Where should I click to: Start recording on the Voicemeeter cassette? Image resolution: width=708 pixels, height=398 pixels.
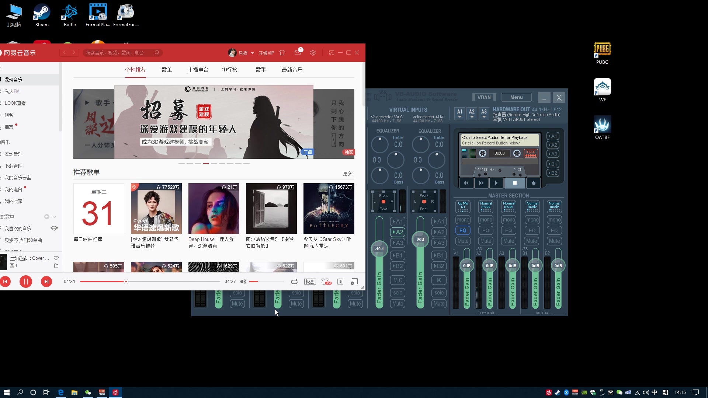coord(533,183)
